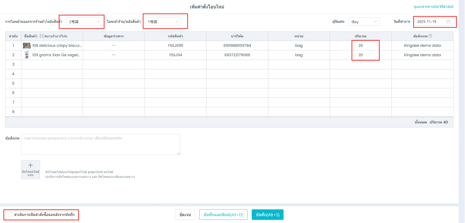Open the IBoy allocator dropdown

click(x=364, y=22)
